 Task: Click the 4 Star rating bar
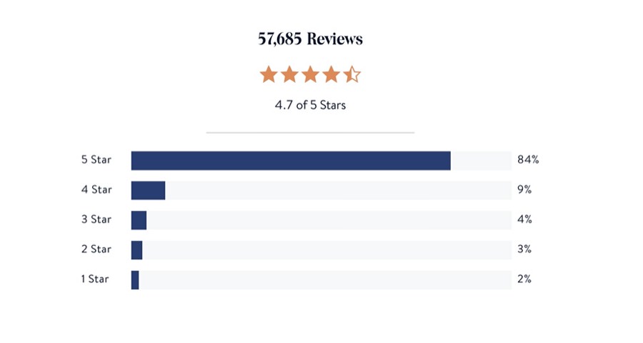(x=321, y=190)
